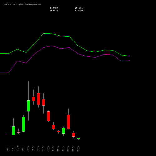Click the green candle on 31 Jul

coord(24,124)
